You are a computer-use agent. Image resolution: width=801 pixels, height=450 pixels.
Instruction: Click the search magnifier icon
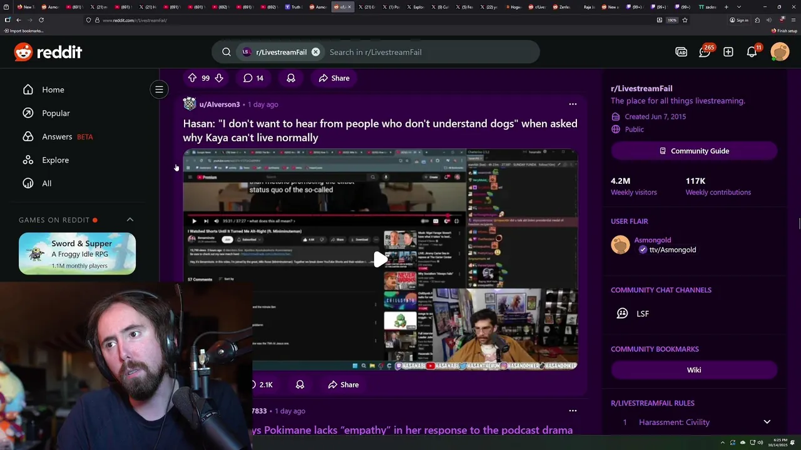click(x=227, y=52)
